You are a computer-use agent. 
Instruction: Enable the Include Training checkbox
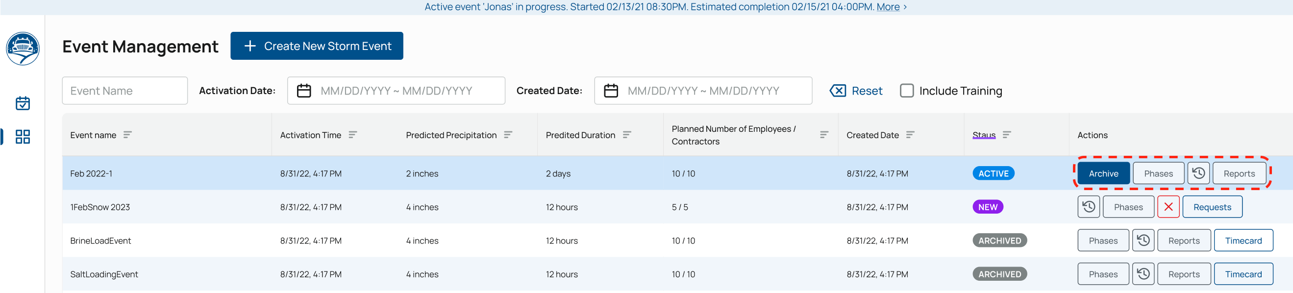click(906, 91)
